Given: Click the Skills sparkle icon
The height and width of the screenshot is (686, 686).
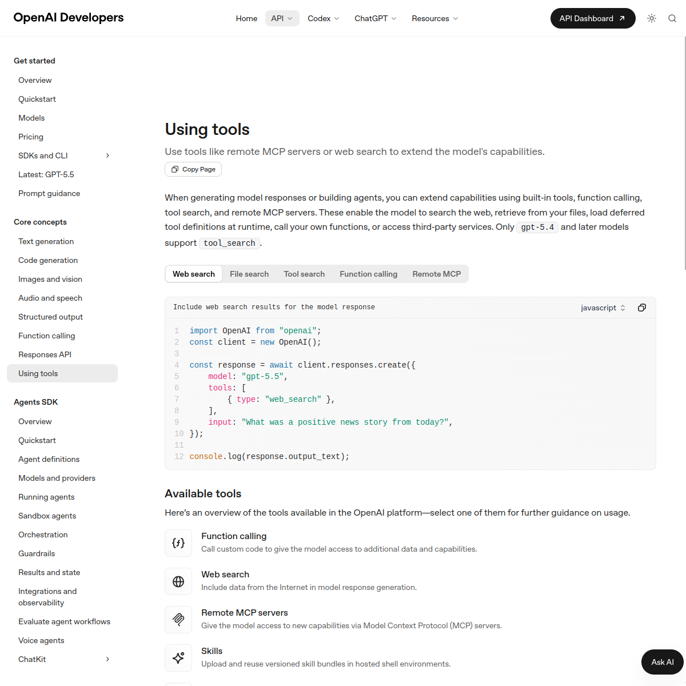Looking at the screenshot, I should click(x=178, y=658).
